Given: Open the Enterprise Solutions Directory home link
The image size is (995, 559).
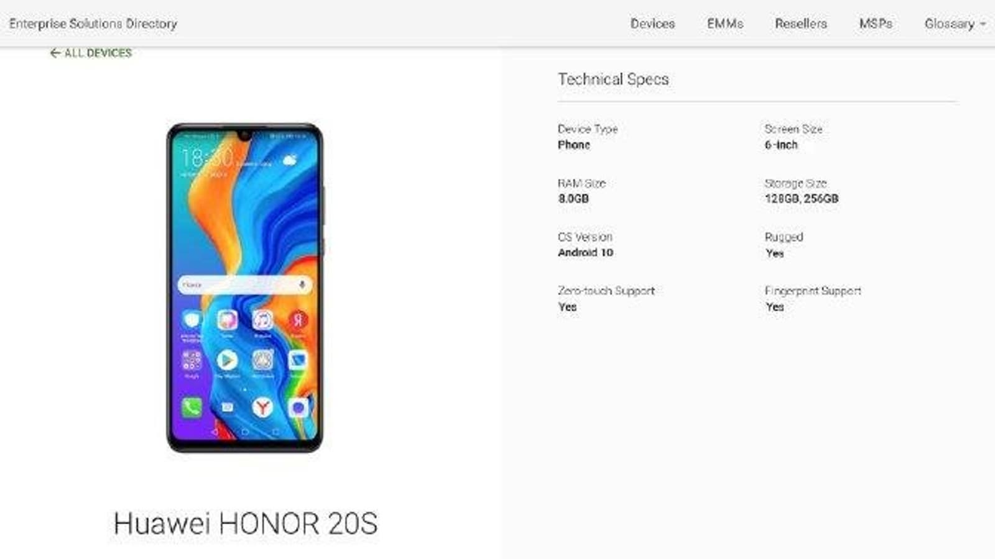Looking at the screenshot, I should [x=93, y=24].
